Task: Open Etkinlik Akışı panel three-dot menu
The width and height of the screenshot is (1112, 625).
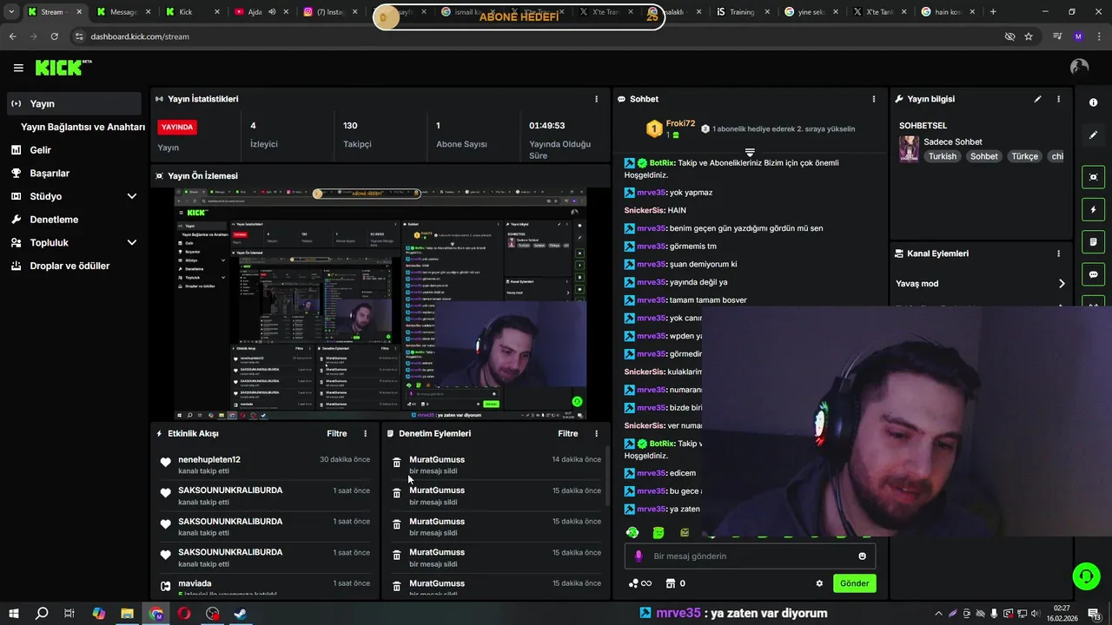Action: pyautogui.click(x=365, y=433)
